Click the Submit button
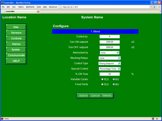This screenshot has height=121, width=162. point(83,96)
